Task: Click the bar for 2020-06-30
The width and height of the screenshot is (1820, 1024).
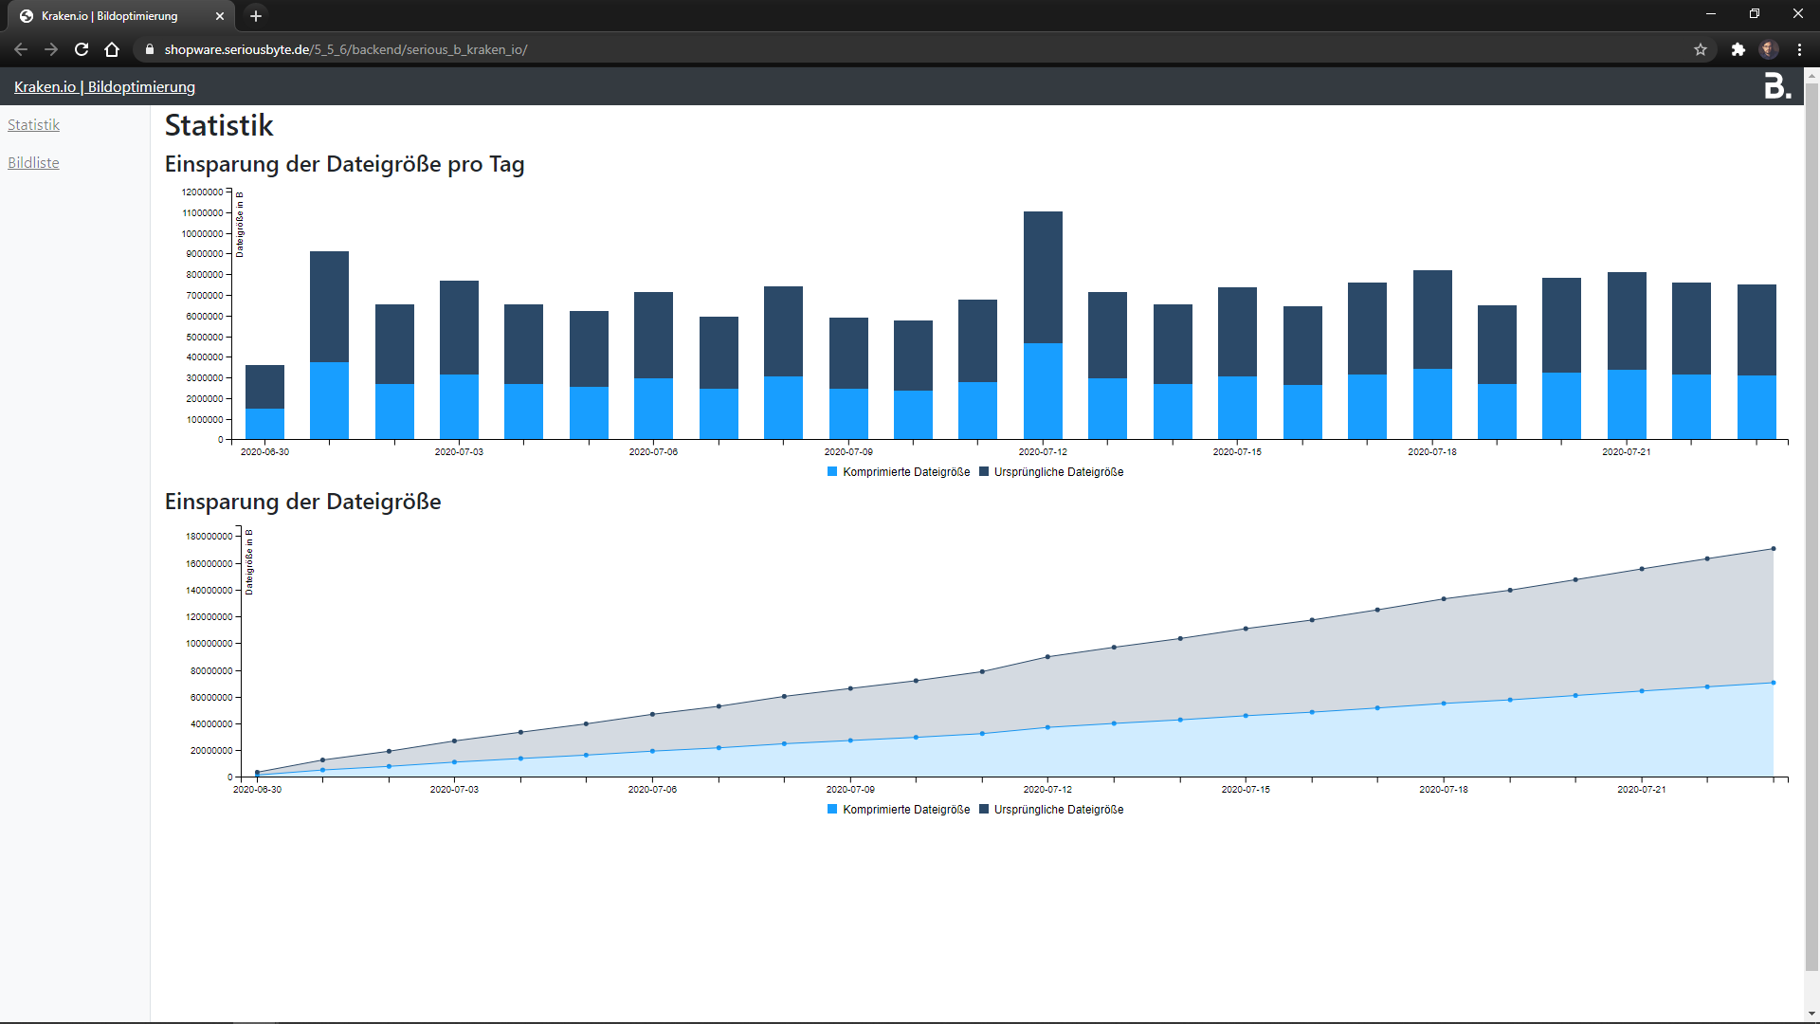Action: point(264,402)
